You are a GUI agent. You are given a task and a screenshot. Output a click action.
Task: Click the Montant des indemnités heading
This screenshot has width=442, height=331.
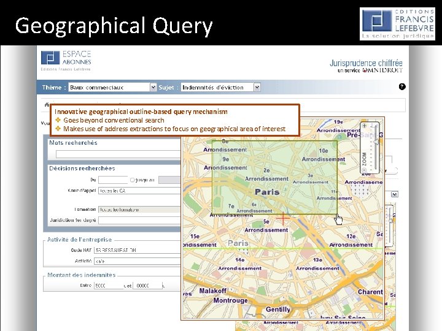click(x=82, y=275)
